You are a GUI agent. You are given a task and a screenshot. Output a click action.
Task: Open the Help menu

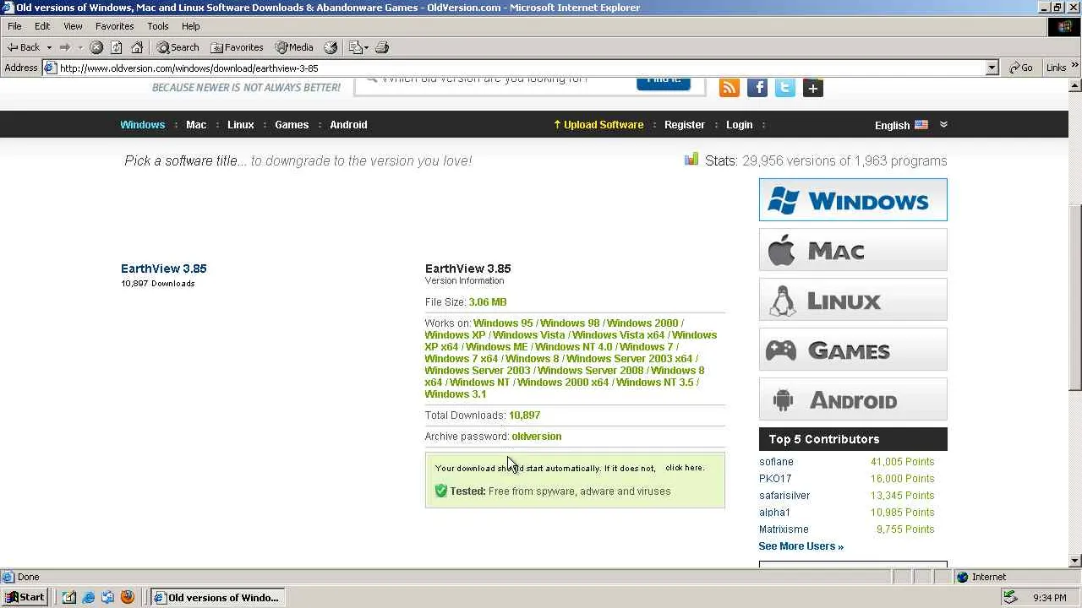click(x=190, y=26)
